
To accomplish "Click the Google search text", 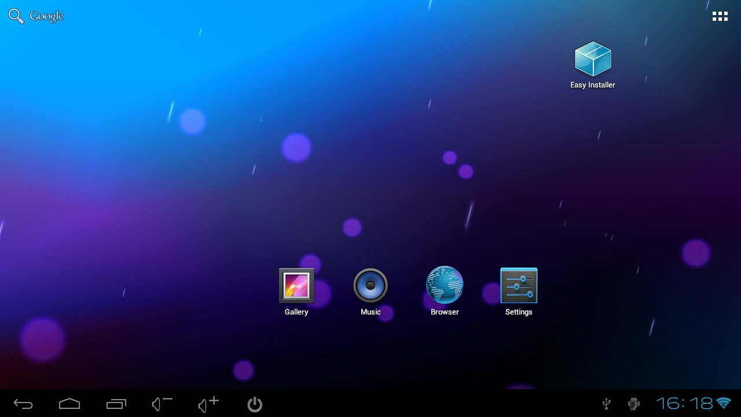I will 46,16.
